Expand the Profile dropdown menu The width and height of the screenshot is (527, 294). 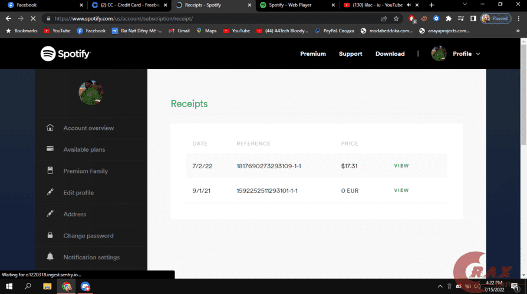(x=466, y=54)
